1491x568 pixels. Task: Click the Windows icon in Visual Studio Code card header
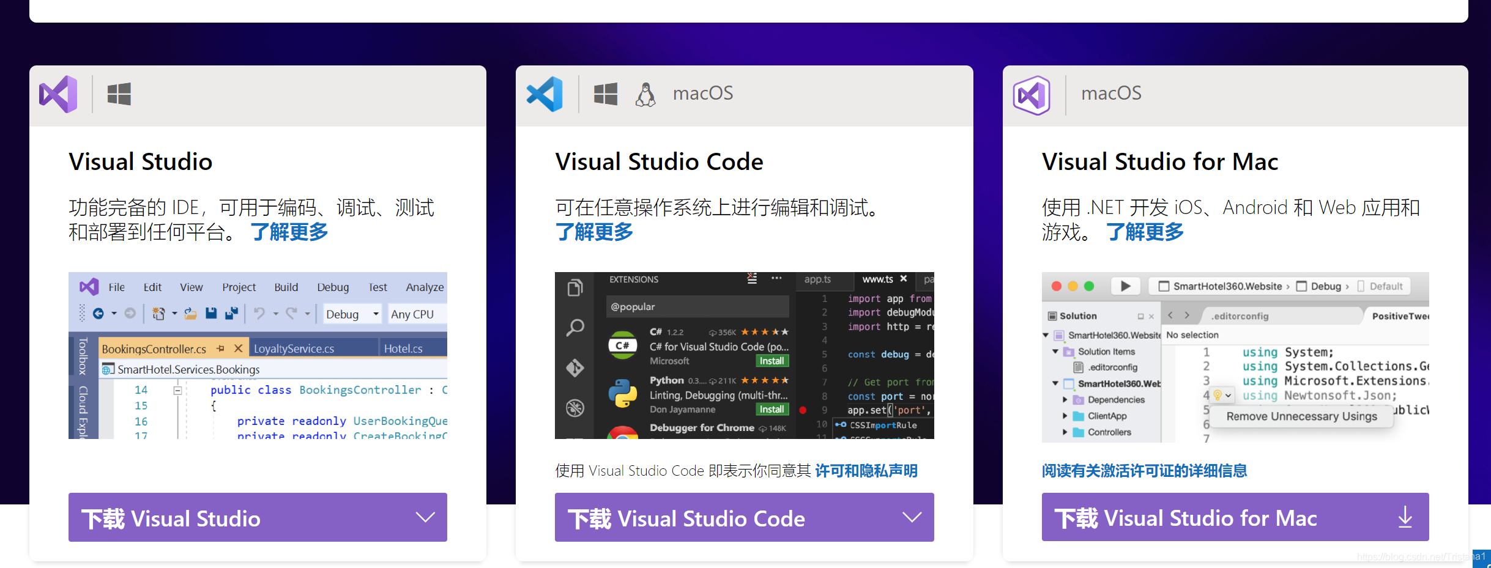click(x=606, y=94)
